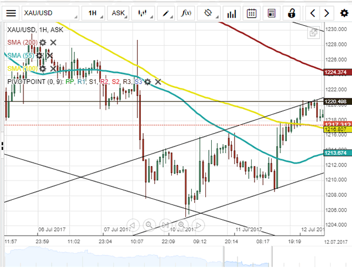The width and height of the screenshot is (352, 269).
Task: Remove the SMA (200) indicator
Action: click(53, 42)
